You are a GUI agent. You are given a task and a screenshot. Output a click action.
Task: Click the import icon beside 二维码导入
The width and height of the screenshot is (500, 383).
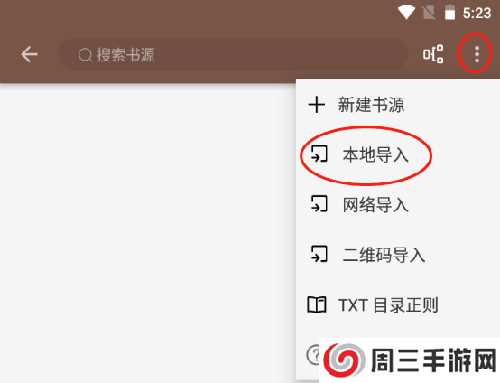[319, 254]
